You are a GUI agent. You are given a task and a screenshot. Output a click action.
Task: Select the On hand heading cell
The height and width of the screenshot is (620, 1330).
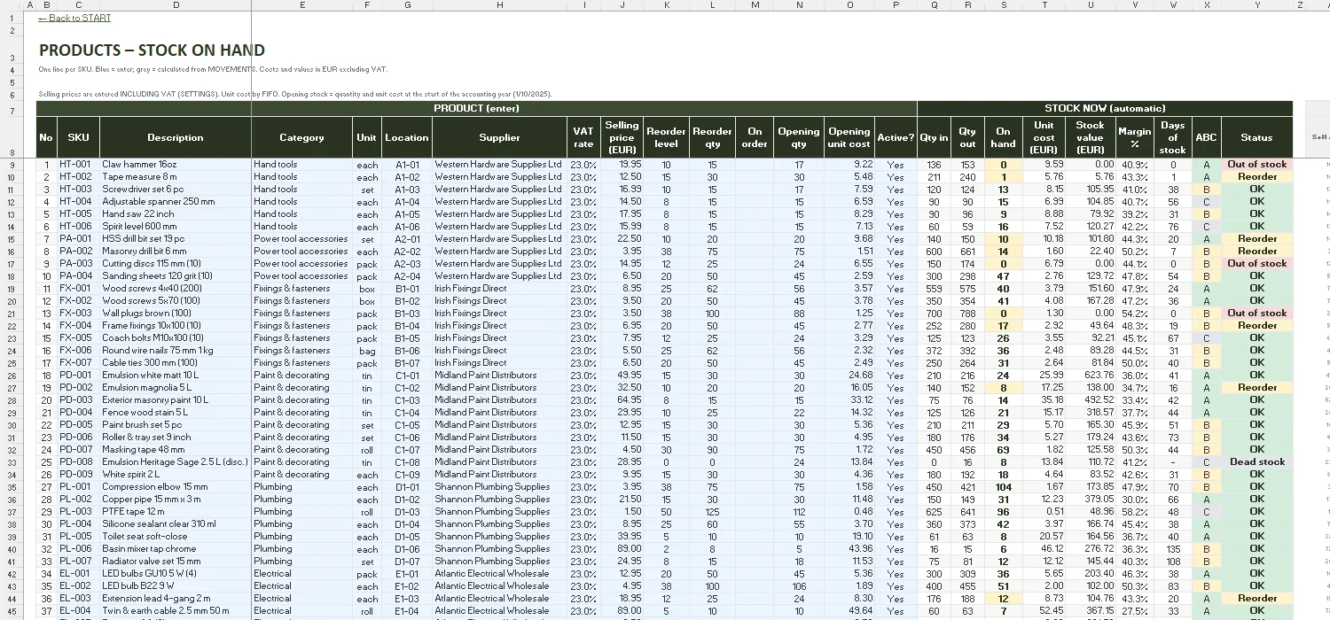coord(1003,137)
